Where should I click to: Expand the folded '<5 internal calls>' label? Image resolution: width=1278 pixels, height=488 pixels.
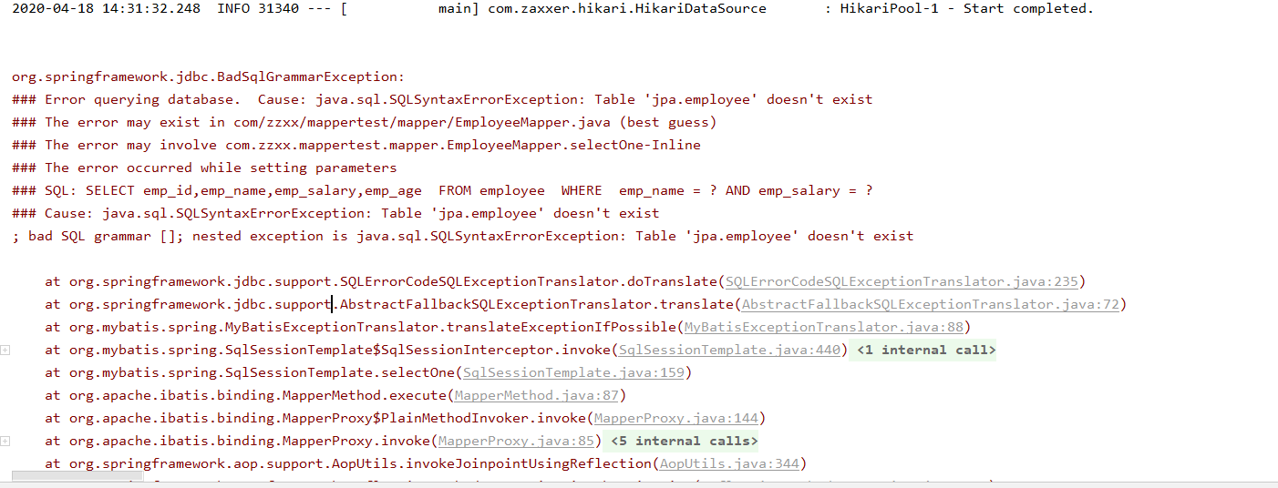tap(683, 441)
